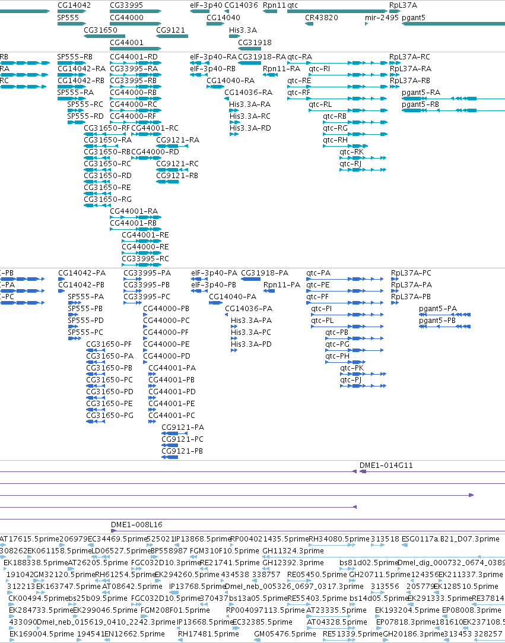
Task: Click the RE05450.5prime EST label
Action: click(317, 575)
